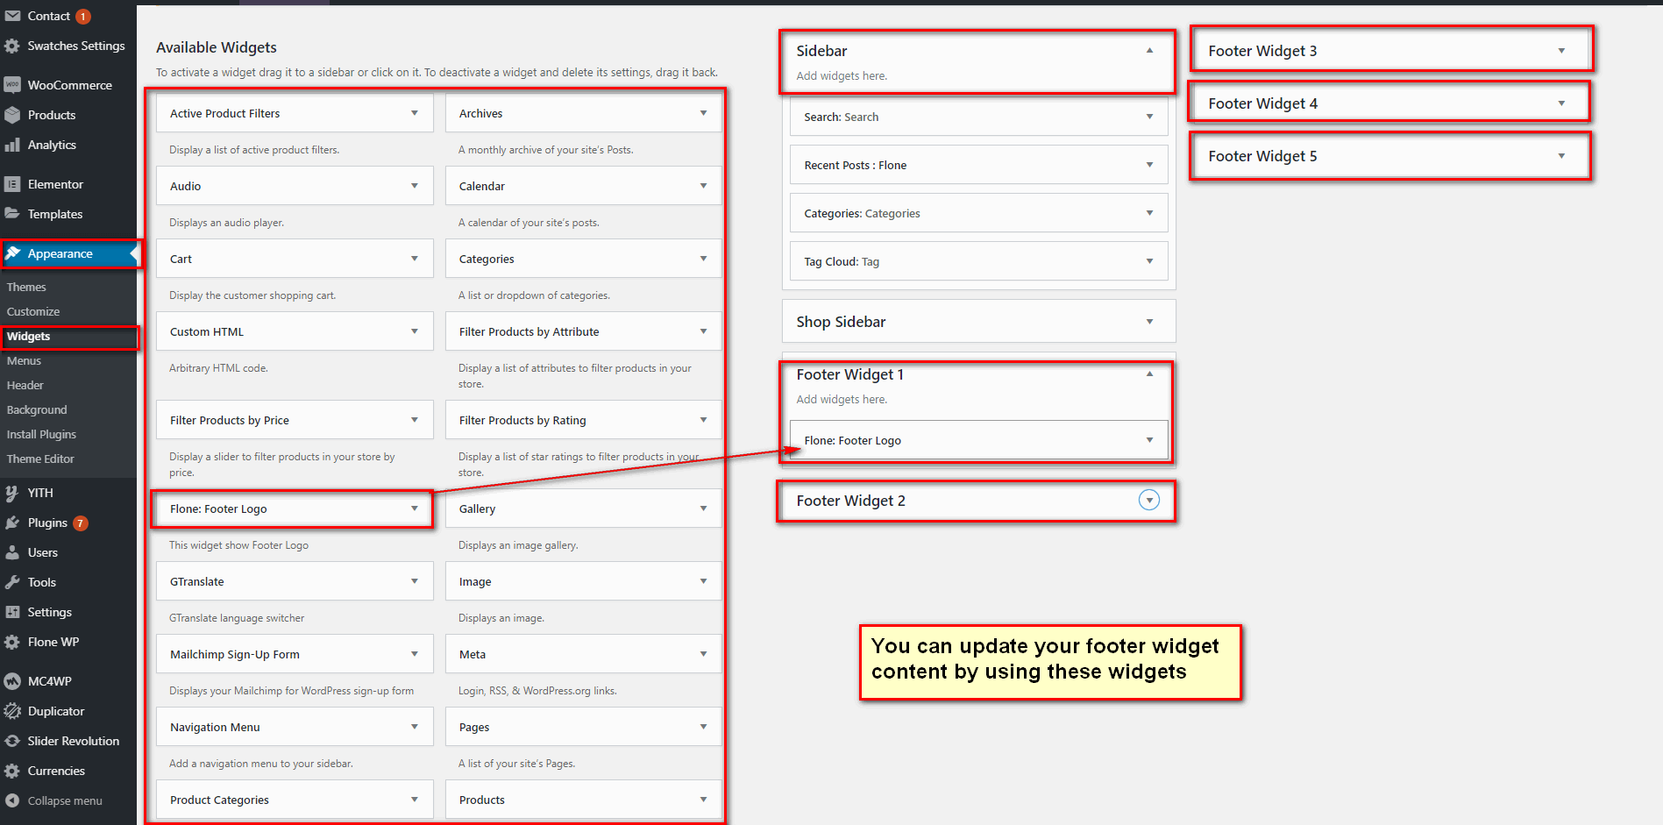
Task: Open Install Plugins submenu link
Action: tap(41, 434)
